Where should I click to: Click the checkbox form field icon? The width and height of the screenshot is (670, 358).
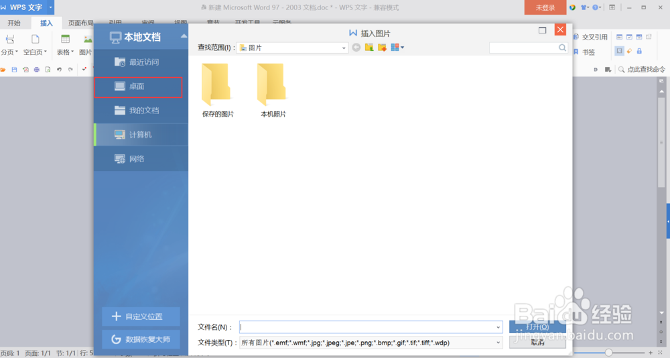pos(629,38)
